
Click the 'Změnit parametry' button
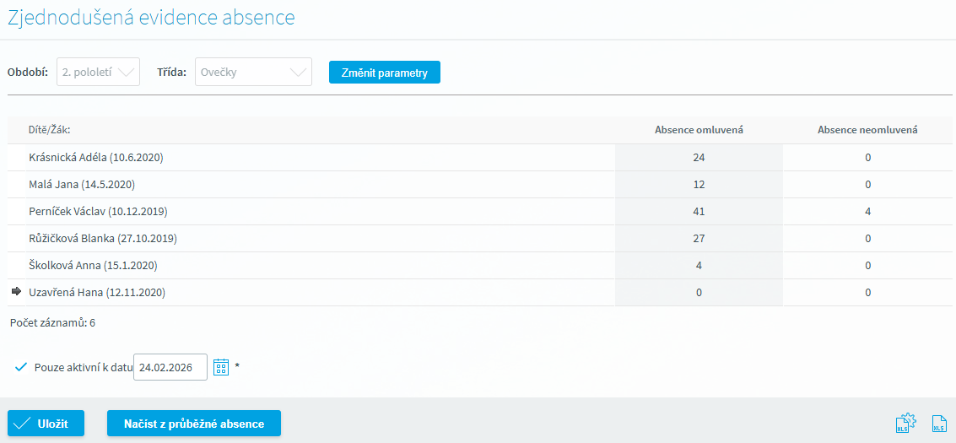point(384,73)
